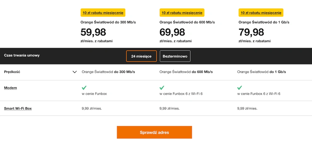
Task: Click the green checkmark under 300 Mb/s modem
Action: pyautogui.click(x=84, y=88)
